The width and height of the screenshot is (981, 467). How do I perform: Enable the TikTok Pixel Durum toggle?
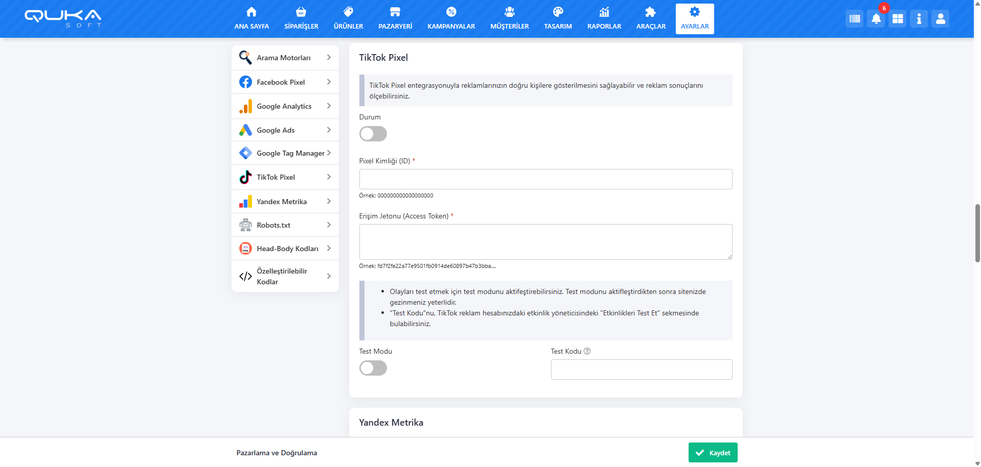[373, 134]
